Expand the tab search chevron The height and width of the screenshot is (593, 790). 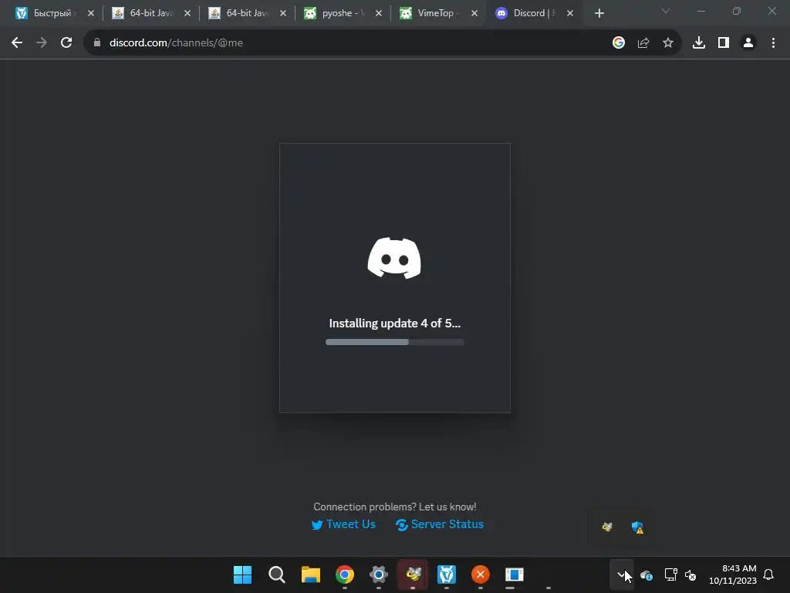(666, 11)
